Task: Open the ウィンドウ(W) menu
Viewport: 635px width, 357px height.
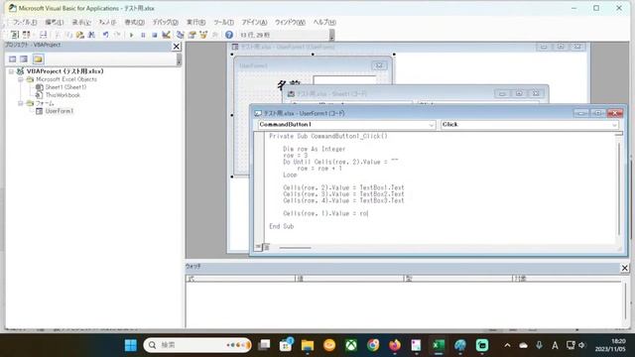Action: [x=290, y=22]
